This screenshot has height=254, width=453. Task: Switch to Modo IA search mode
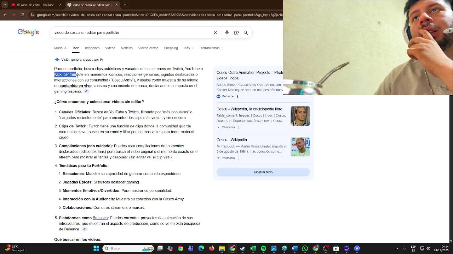click(60, 48)
